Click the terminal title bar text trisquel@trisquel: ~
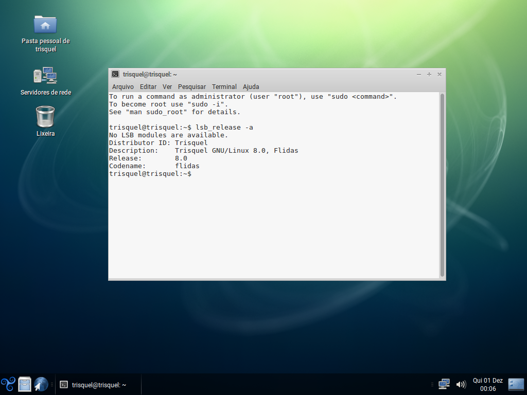527x395 pixels. [x=150, y=75]
